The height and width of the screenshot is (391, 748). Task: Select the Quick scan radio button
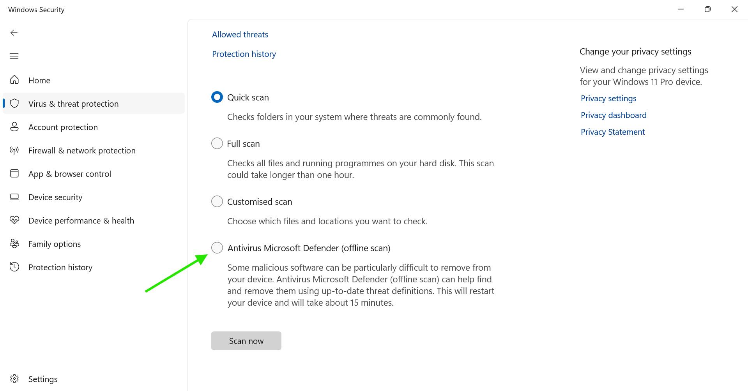(x=217, y=97)
